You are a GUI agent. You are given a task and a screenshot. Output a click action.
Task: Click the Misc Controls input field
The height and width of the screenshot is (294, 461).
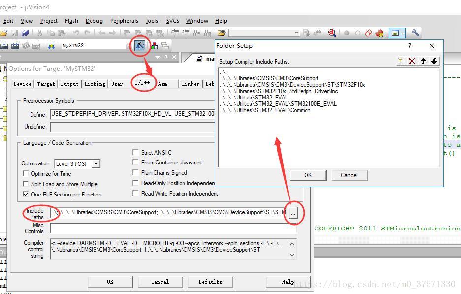[x=173, y=228]
